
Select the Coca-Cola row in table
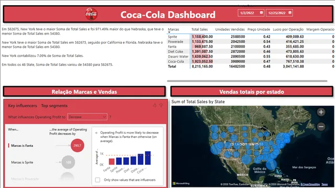pyautogui.click(x=176, y=62)
